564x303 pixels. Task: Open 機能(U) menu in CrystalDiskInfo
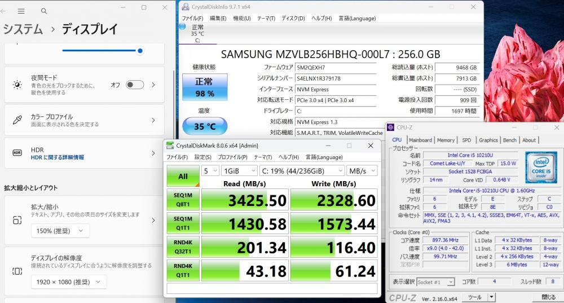242,19
